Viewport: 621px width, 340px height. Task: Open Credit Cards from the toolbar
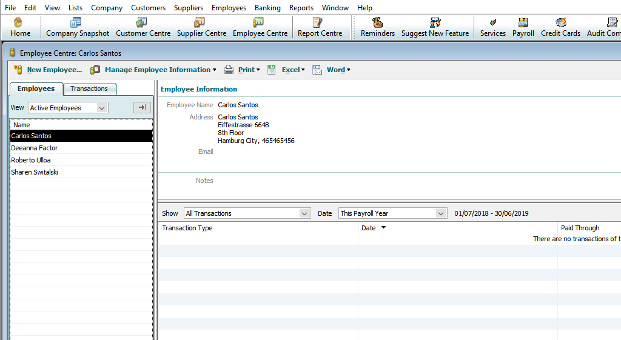coord(560,27)
